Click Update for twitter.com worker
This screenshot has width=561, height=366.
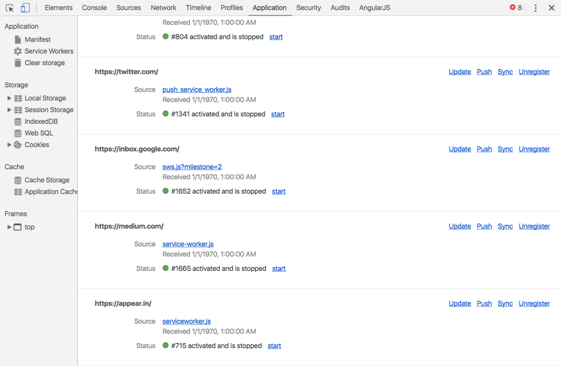click(x=460, y=72)
